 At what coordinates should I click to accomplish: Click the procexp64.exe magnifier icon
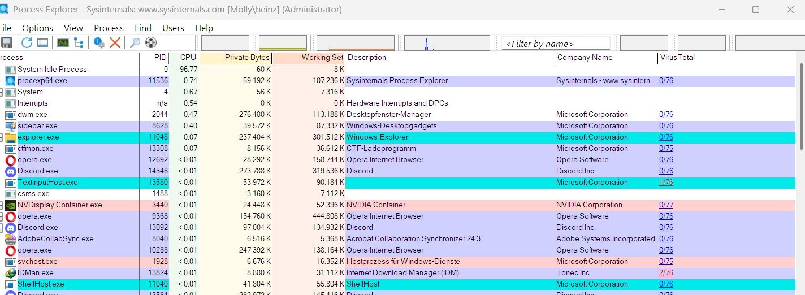click(10, 81)
